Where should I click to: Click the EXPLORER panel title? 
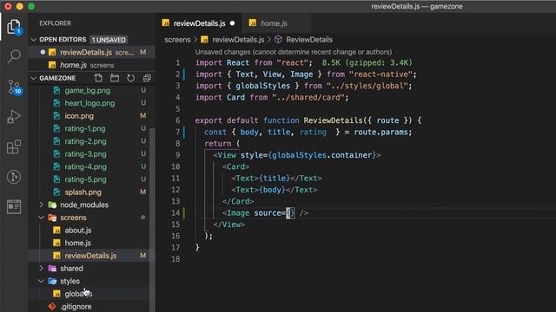tap(56, 23)
